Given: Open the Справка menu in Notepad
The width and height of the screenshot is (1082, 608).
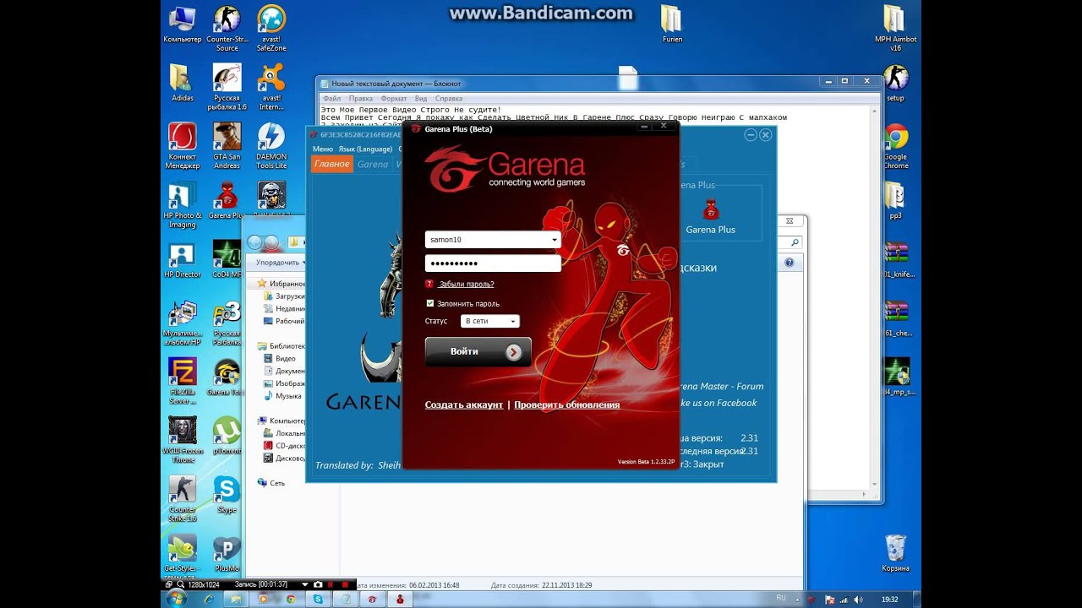Looking at the screenshot, I should pyautogui.click(x=449, y=98).
